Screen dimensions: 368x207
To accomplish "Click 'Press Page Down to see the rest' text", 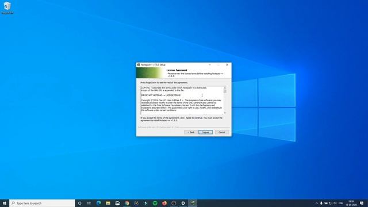I will click(x=164, y=83).
